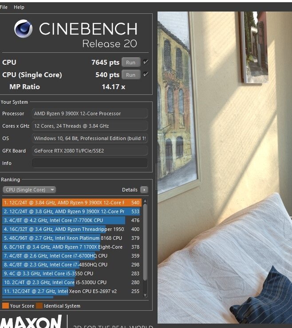The image size is (292, 328).
Task: Select the Ryzen Threadripper 1950 ranking row
Action: [72, 229]
